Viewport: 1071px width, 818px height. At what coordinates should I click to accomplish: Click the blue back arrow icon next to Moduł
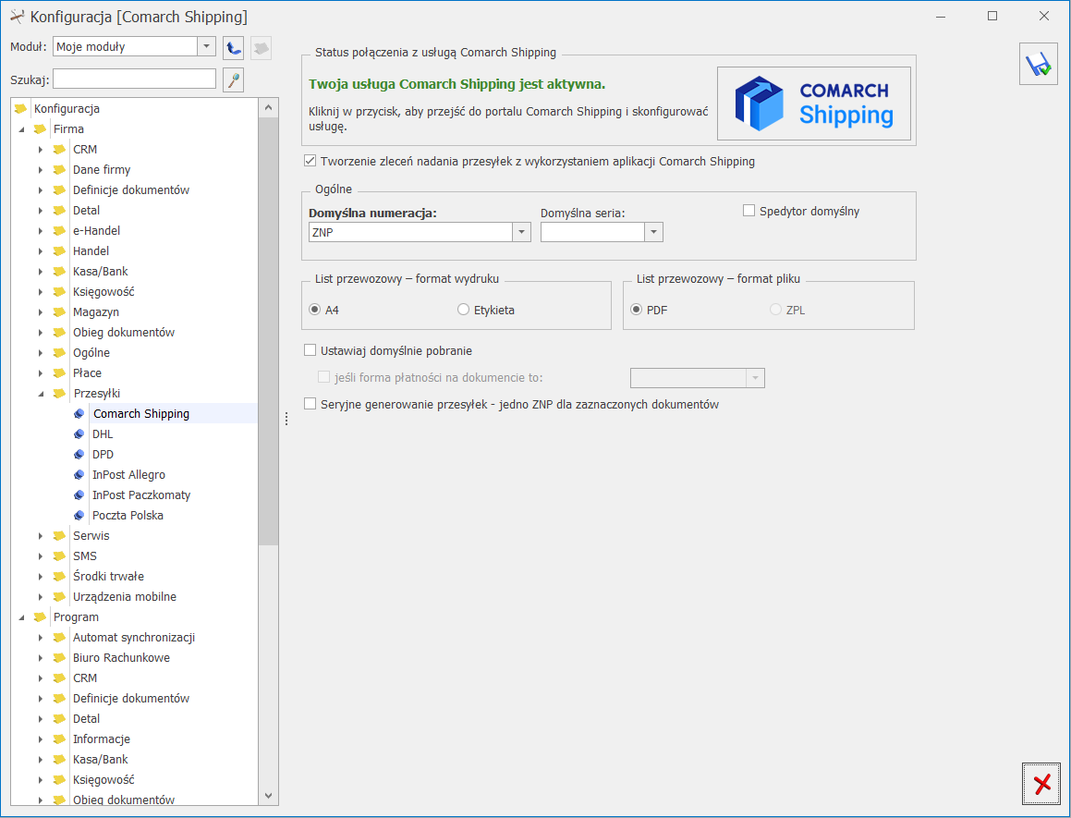[234, 47]
